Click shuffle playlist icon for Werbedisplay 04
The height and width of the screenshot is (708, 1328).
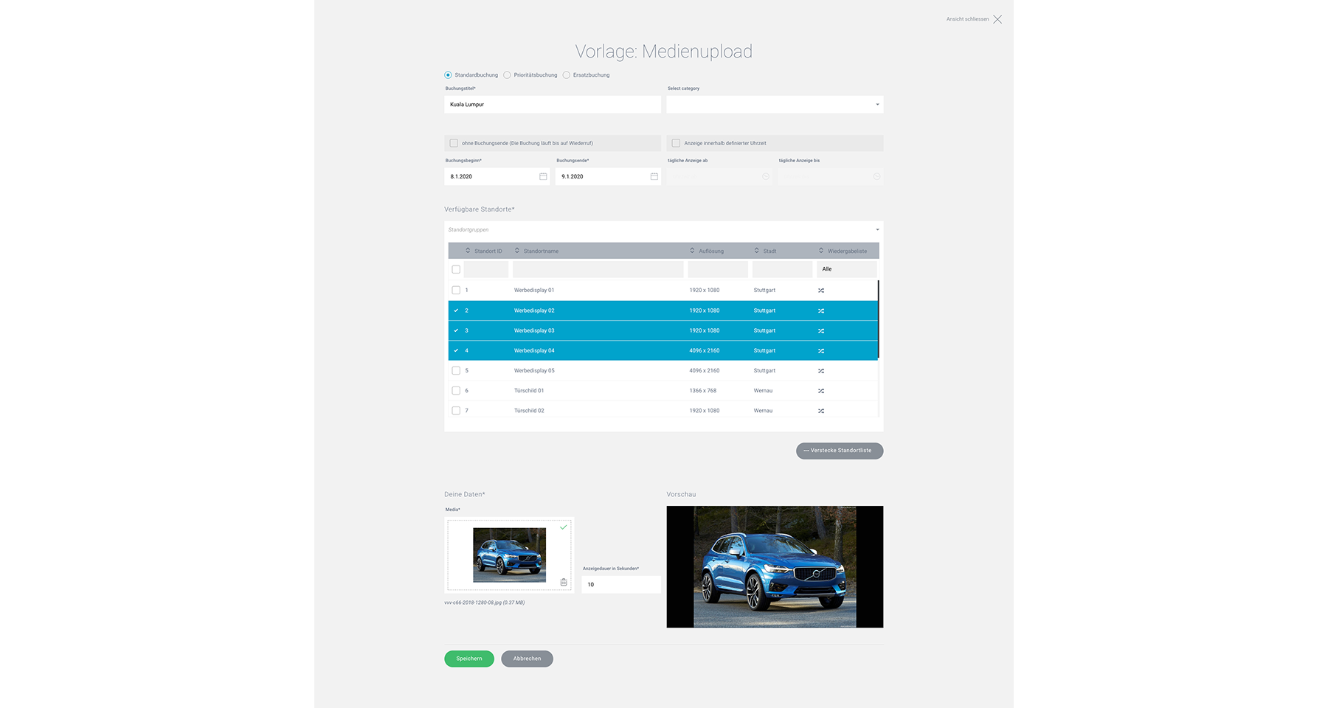[x=821, y=350]
